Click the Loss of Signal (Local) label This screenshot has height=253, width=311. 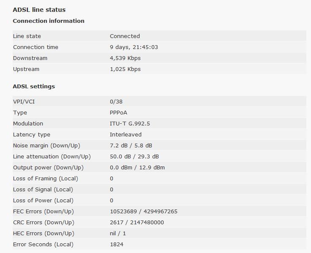tap(43, 190)
